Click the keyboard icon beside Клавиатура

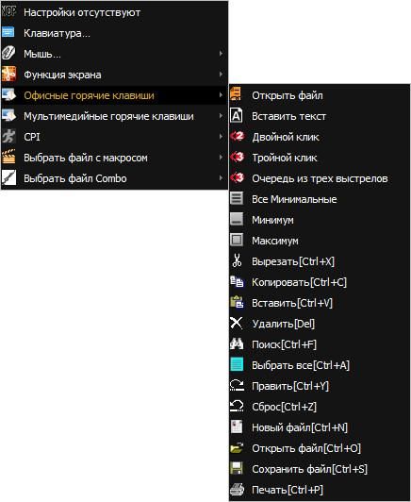coord(8,33)
